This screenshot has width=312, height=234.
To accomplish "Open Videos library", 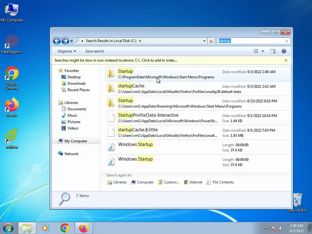I will pyautogui.click(x=70, y=128).
